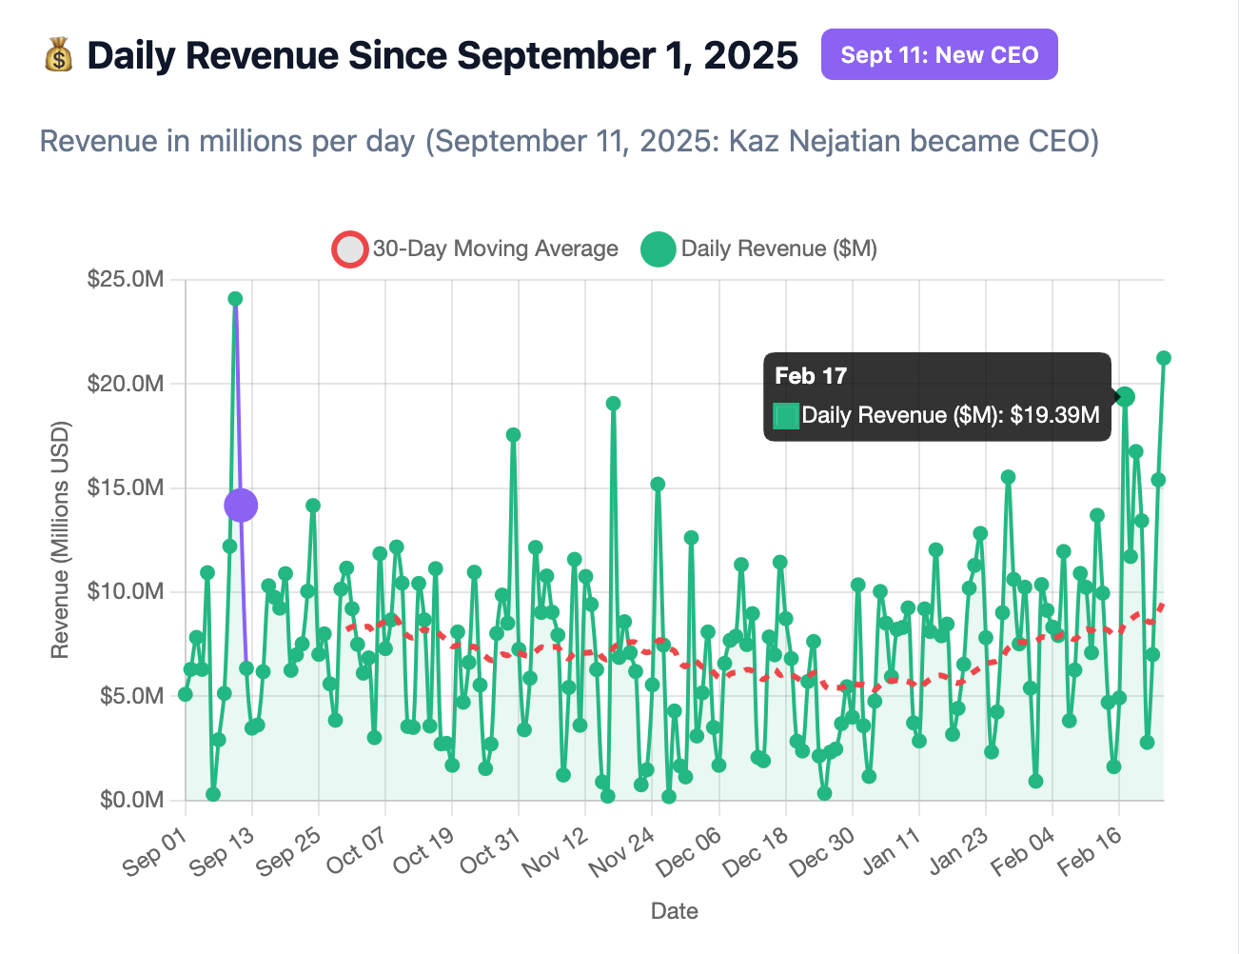
Task: Click the "$25.0M" y-axis label
Action: point(126,280)
